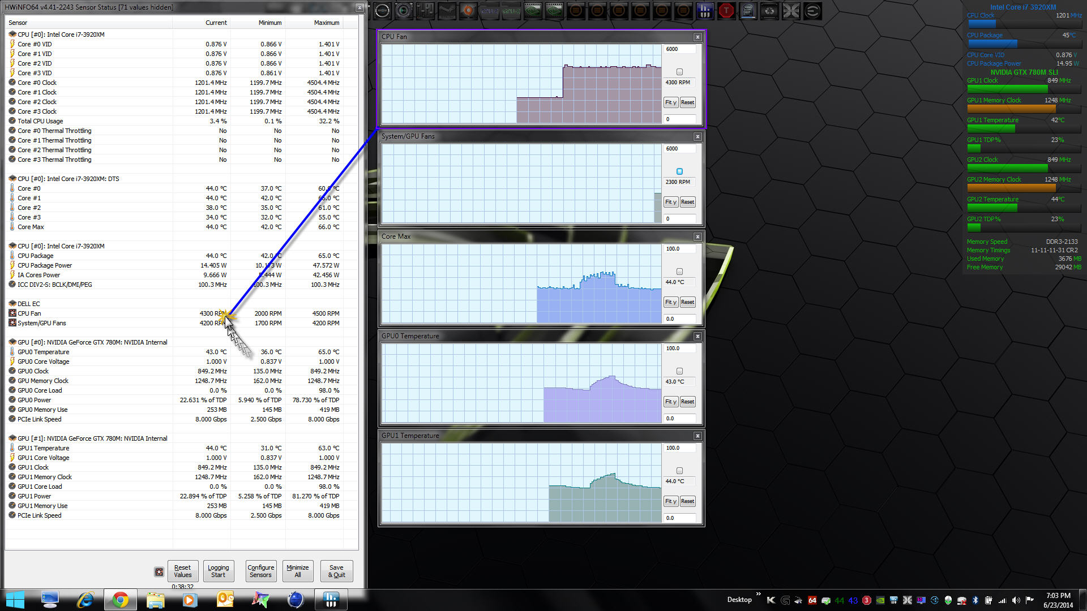1087x611 pixels.
Task: Click the Maximum column header
Action: tap(326, 23)
